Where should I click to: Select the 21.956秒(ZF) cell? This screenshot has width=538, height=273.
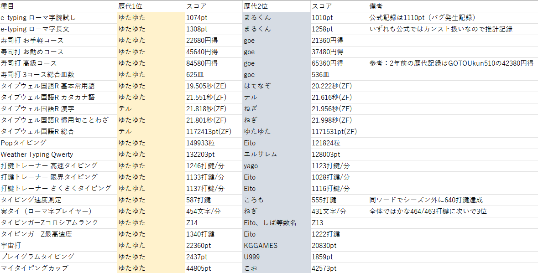click(339, 109)
